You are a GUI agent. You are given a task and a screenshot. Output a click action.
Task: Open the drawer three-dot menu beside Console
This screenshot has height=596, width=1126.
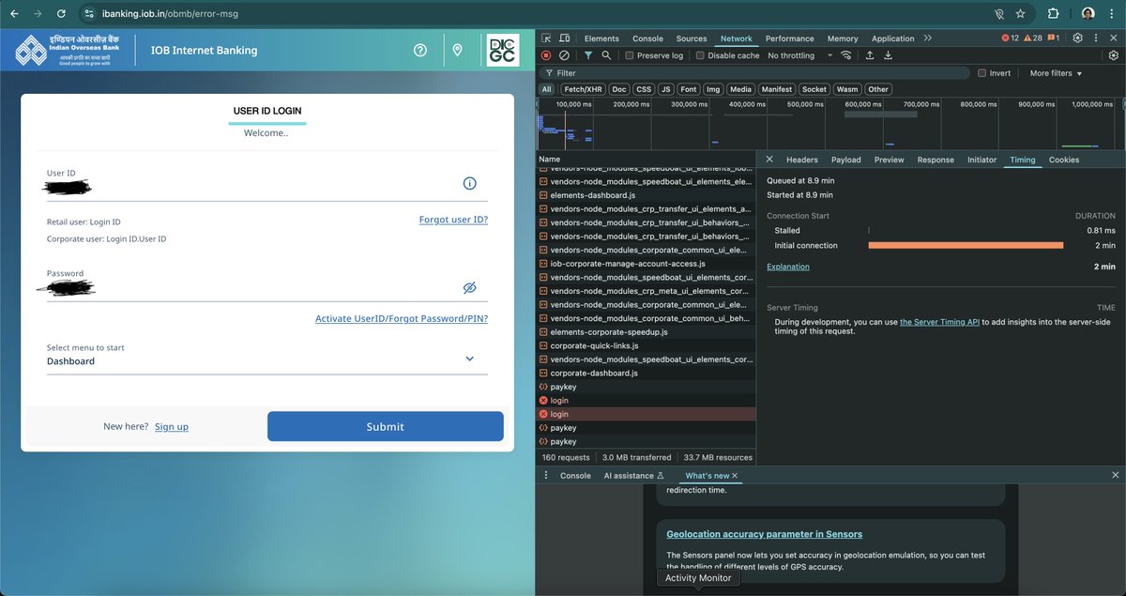point(546,476)
